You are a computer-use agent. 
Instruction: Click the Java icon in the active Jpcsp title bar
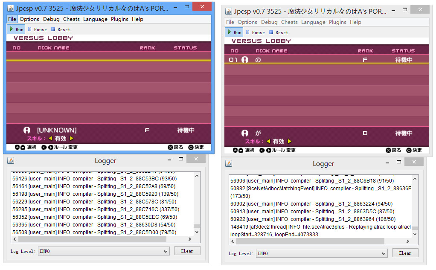10,8
